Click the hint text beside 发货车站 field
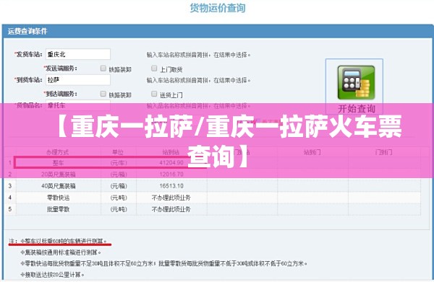 click(x=198, y=55)
